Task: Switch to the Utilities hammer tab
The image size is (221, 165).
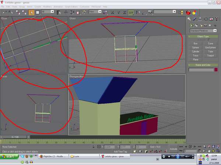Action: pos(217,19)
